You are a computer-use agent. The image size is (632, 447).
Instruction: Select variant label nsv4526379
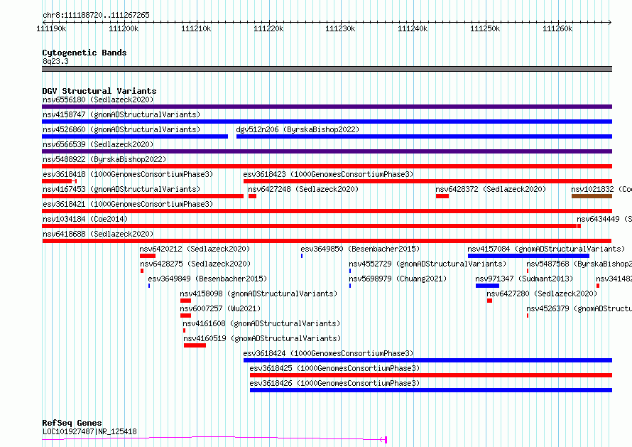pos(579,308)
